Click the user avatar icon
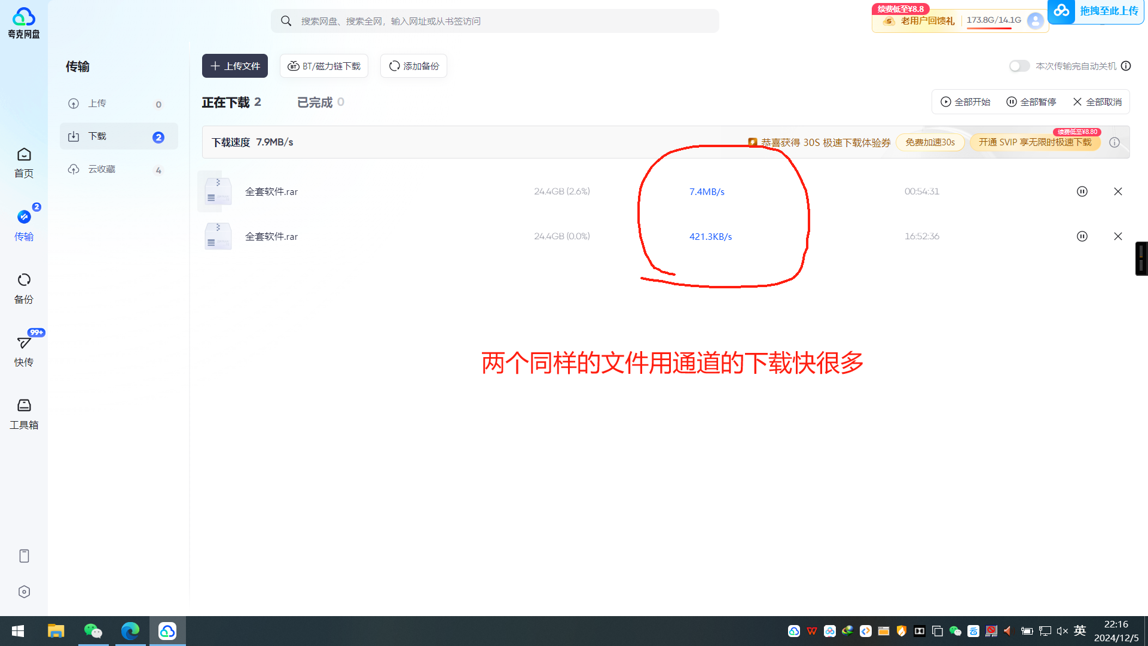 (x=1035, y=21)
